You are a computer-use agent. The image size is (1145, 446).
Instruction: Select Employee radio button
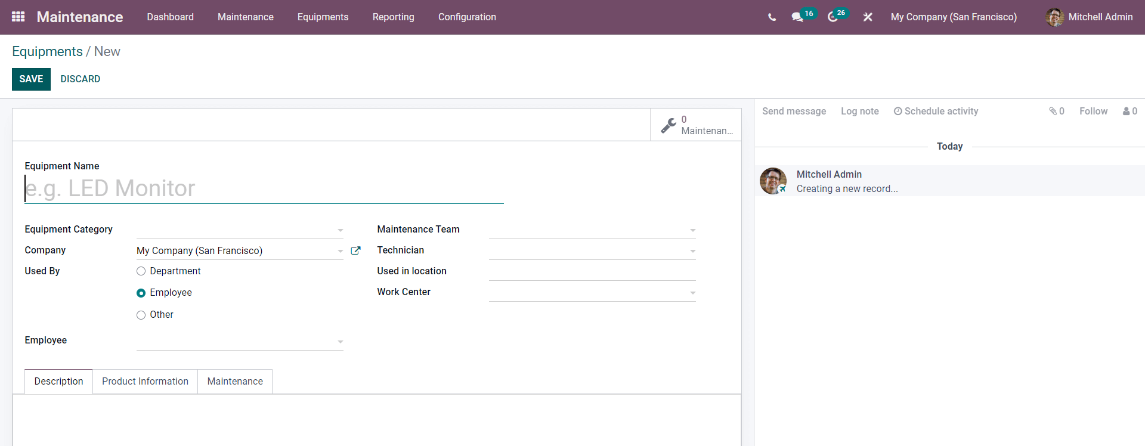coord(141,293)
